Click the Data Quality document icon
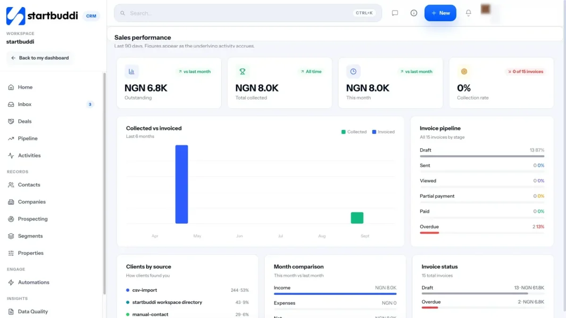This screenshot has height=318, width=566. click(x=11, y=311)
